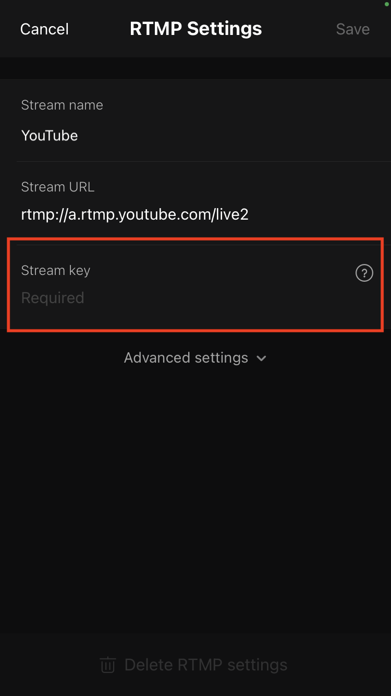Cancel the RTMP settings changes
391x696 pixels.
[44, 29]
